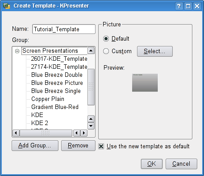This screenshot has width=204, height=176.
Task: Pick the Gradient Blue-Red template
Action: pos(55,107)
